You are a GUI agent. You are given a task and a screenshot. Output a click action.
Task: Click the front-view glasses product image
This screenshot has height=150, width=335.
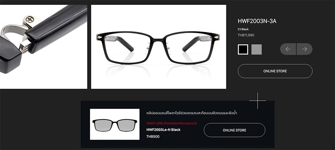click(x=159, y=47)
